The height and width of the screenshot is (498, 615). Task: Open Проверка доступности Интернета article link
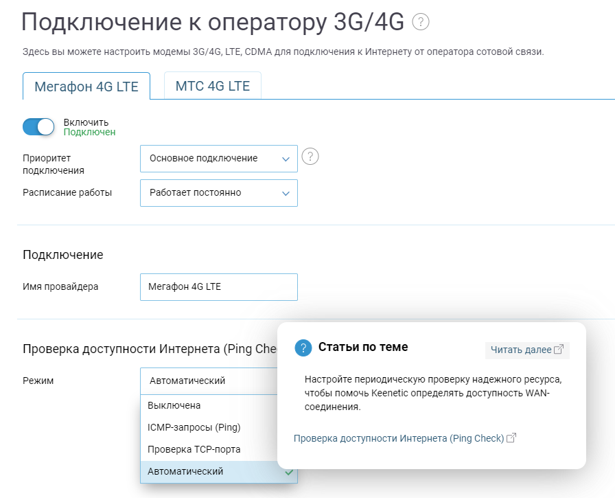[x=399, y=438]
